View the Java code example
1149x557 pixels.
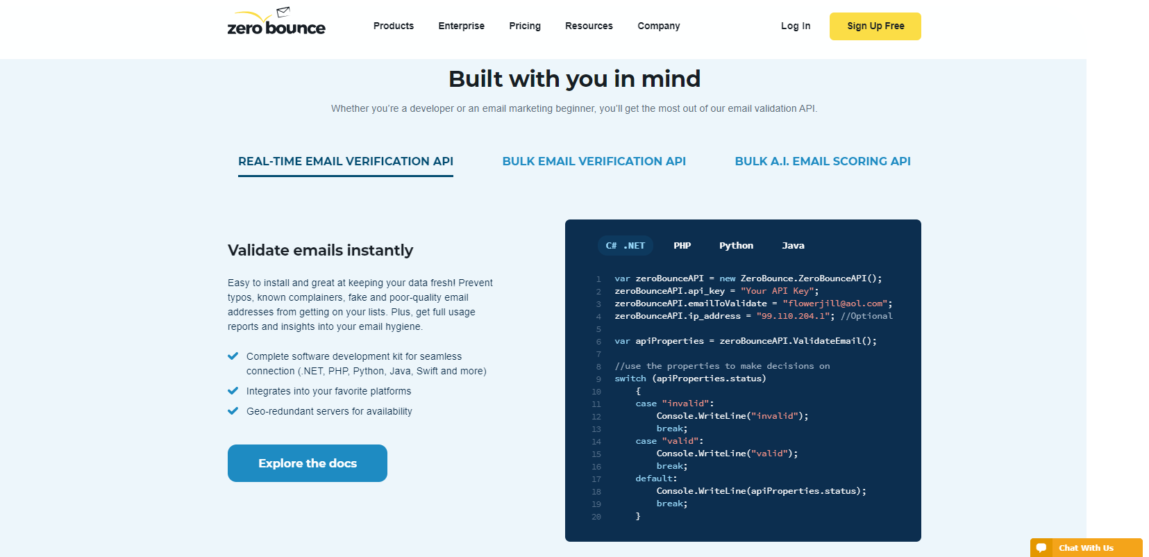793,246
